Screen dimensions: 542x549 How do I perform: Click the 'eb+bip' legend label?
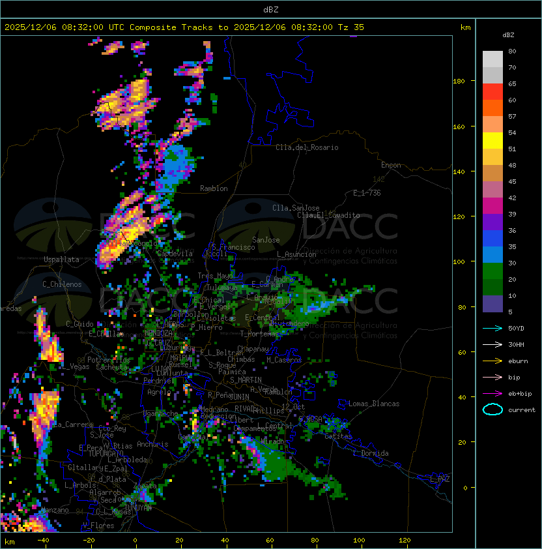[520, 394]
